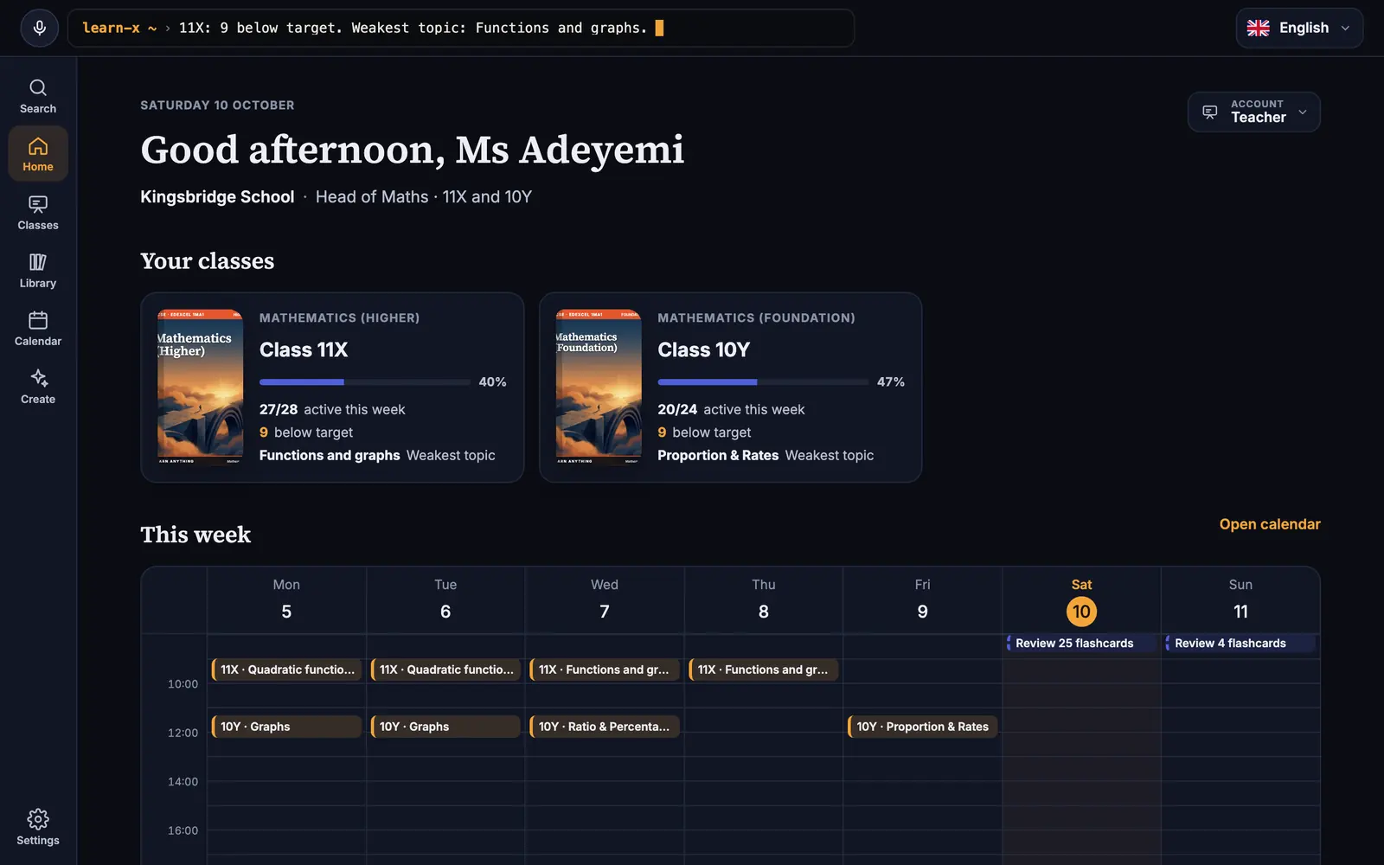The width and height of the screenshot is (1384, 865).
Task: Open Friday 10Y Proportion & Rates event
Action: pos(923,727)
